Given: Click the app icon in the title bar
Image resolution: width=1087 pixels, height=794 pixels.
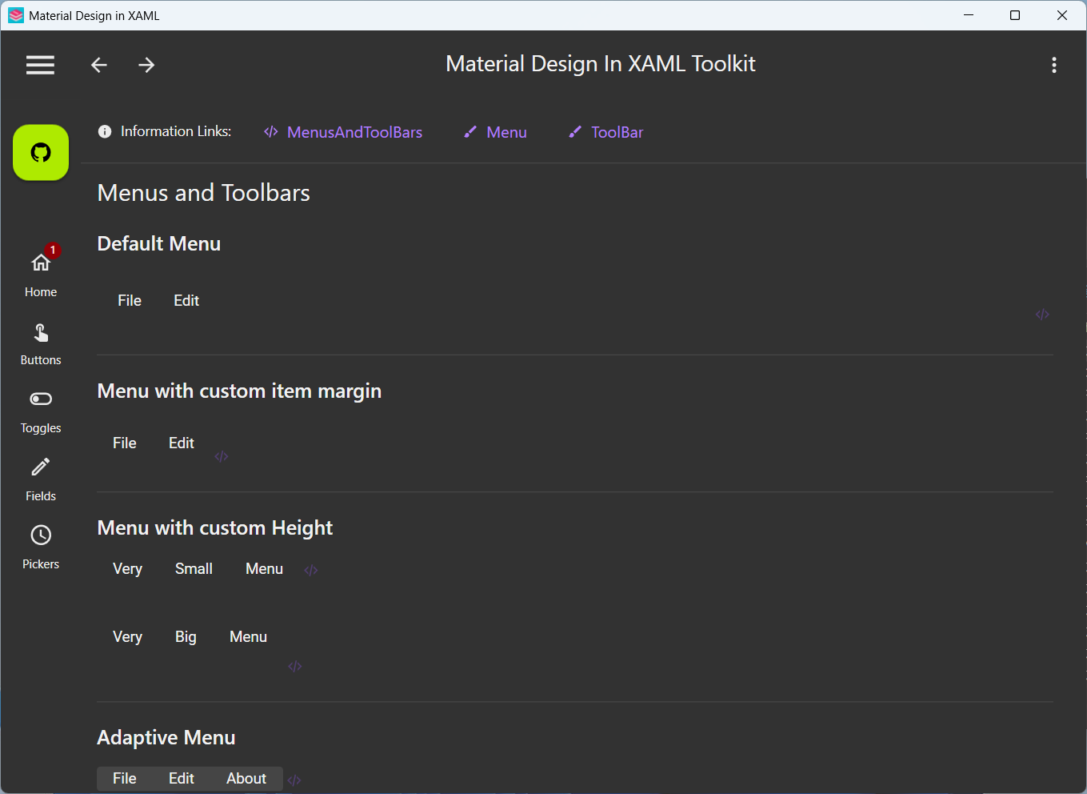Looking at the screenshot, I should pyautogui.click(x=16, y=15).
